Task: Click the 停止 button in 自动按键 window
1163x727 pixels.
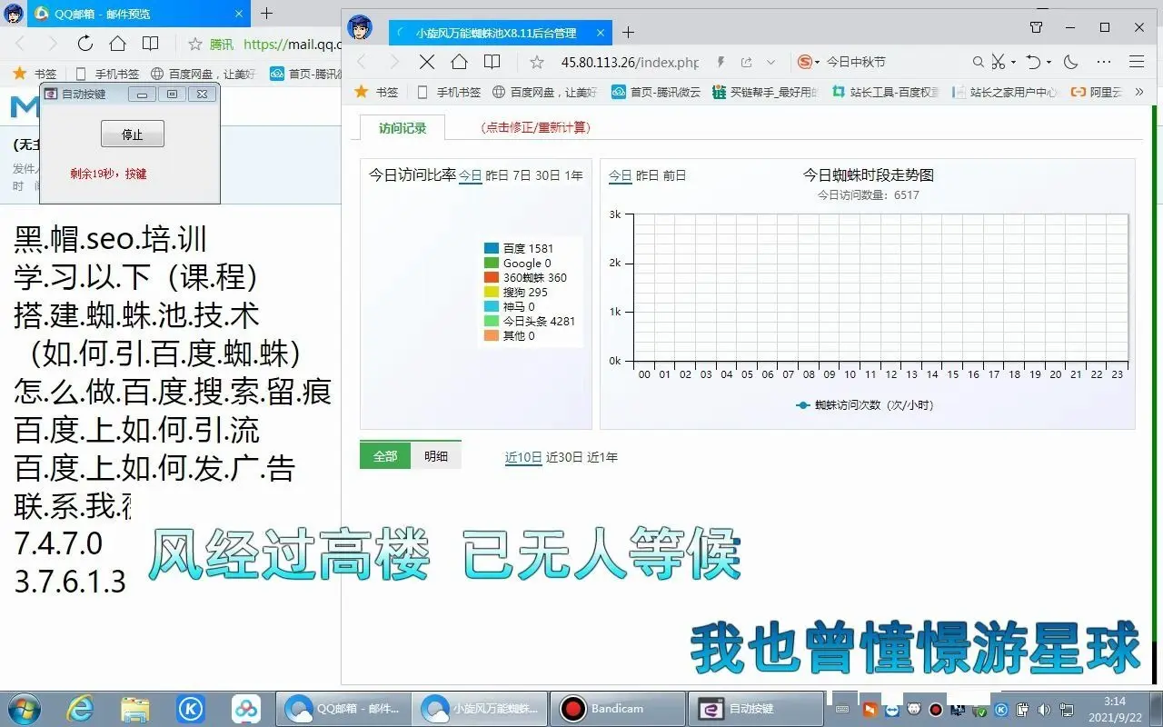Action: pos(133,134)
